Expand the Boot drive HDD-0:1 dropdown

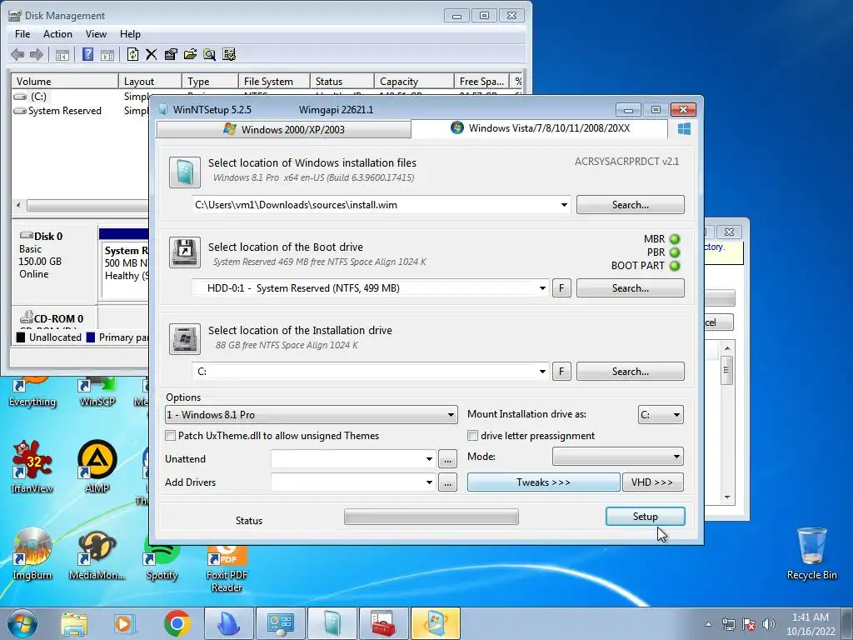click(x=542, y=288)
